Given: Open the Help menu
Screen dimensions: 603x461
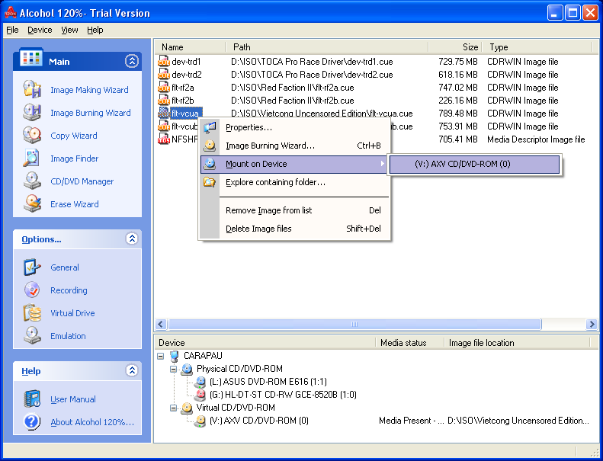Looking at the screenshot, I should [95, 30].
